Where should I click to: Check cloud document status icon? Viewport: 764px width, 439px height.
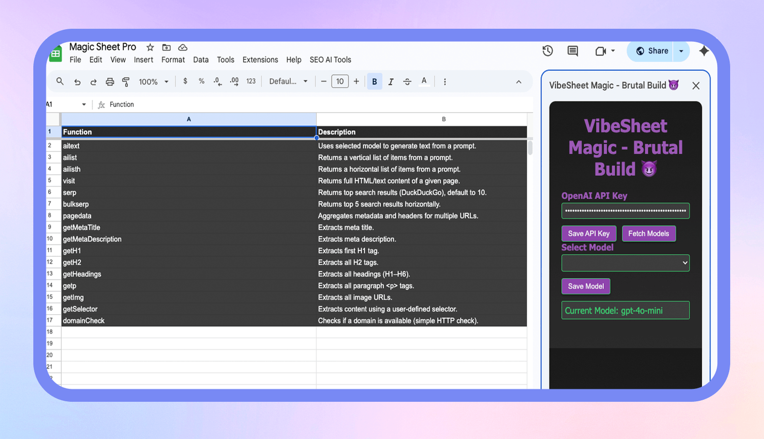click(x=183, y=47)
